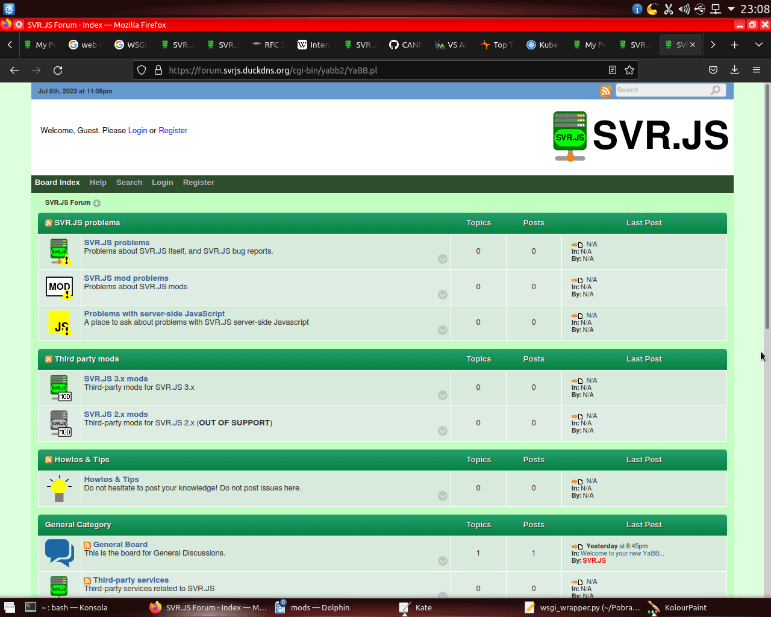Open Login in forum menu bar
The width and height of the screenshot is (771, 617).
tap(163, 183)
